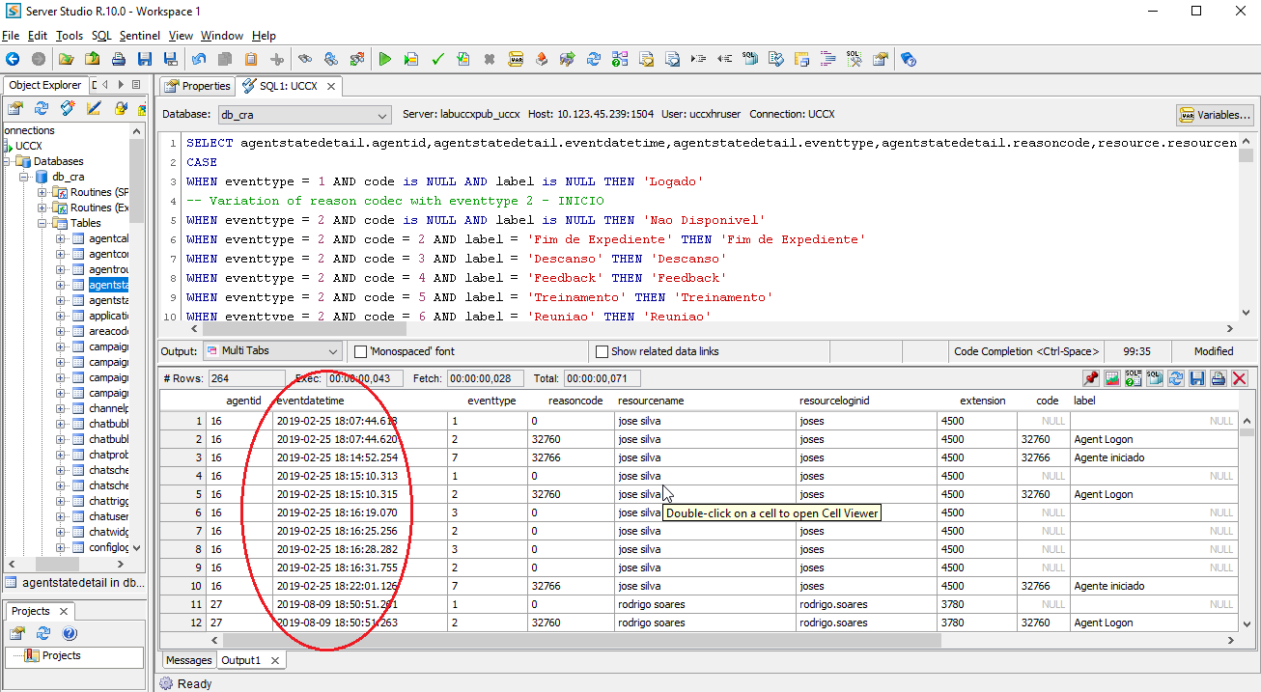Save results using the results floppy disk icon
The width and height of the screenshot is (1261, 692).
click(1197, 378)
